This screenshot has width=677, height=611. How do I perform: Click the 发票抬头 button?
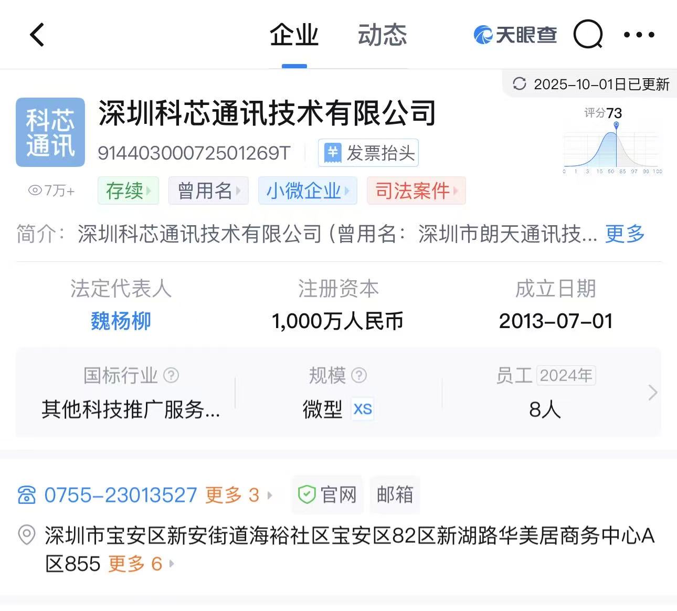point(368,153)
